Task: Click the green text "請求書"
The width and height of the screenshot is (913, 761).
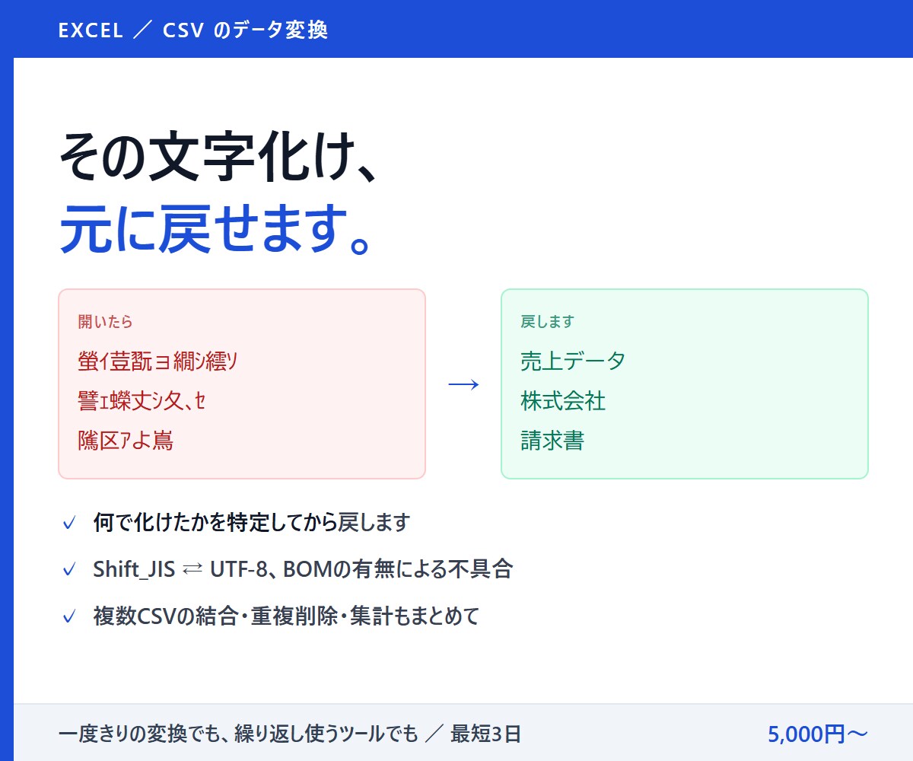Action: coord(552,440)
